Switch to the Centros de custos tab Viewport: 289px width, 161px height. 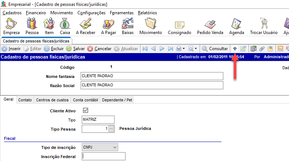(x=52, y=100)
